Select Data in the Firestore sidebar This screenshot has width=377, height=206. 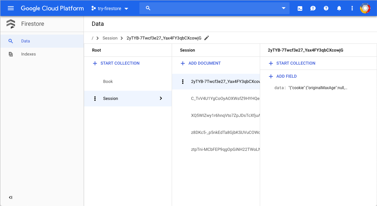pyautogui.click(x=25, y=41)
